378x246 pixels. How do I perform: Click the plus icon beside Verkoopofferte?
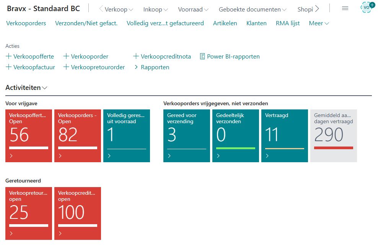pos(9,57)
